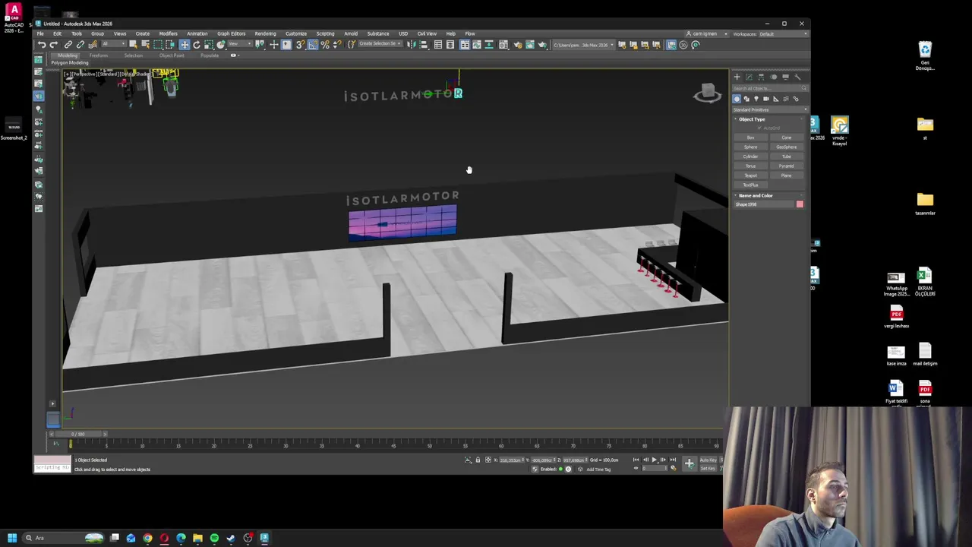Activate the Select and Rotate tool
Screen dimensions: 972x547
click(197, 44)
